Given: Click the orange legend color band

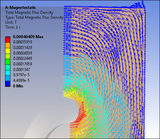Looking at the screenshot, I should pyautogui.click(x=8, y=45).
